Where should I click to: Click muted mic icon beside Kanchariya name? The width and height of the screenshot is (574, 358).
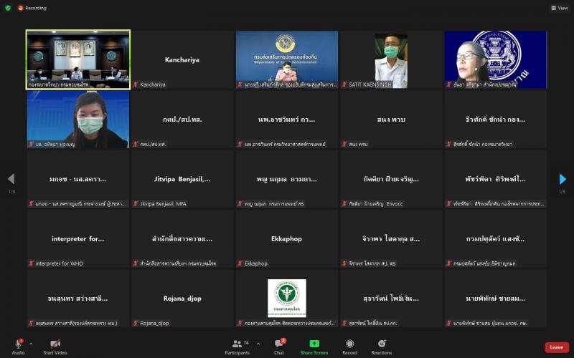(136, 84)
